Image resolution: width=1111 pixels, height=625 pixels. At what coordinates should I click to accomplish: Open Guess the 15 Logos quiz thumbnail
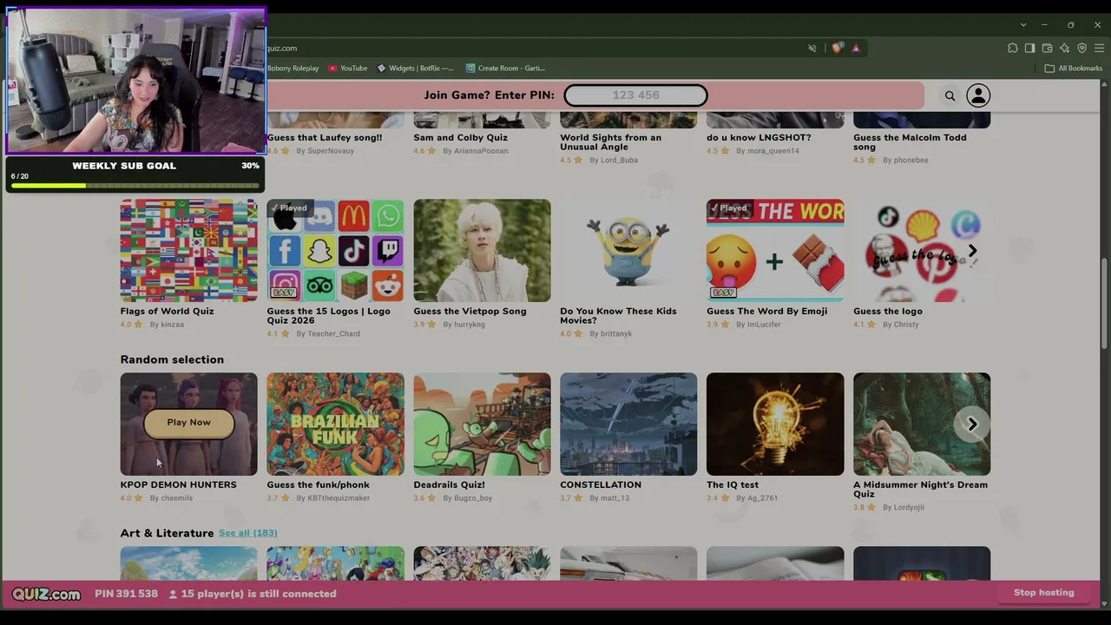pos(335,251)
